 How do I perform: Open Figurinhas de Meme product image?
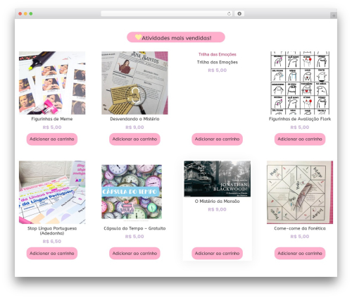(52, 83)
